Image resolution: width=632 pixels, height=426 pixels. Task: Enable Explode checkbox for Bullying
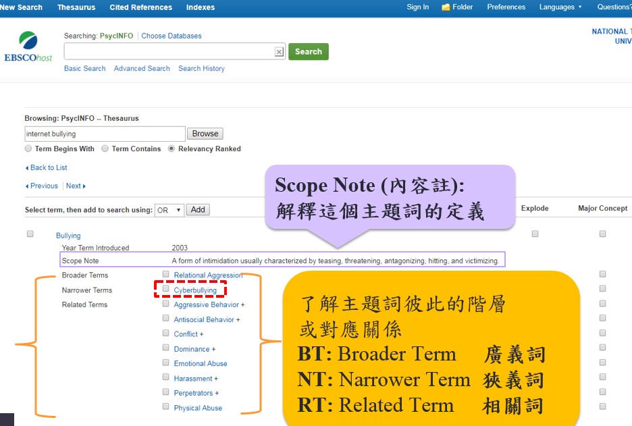pyautogui.click(x=535, y=234)
